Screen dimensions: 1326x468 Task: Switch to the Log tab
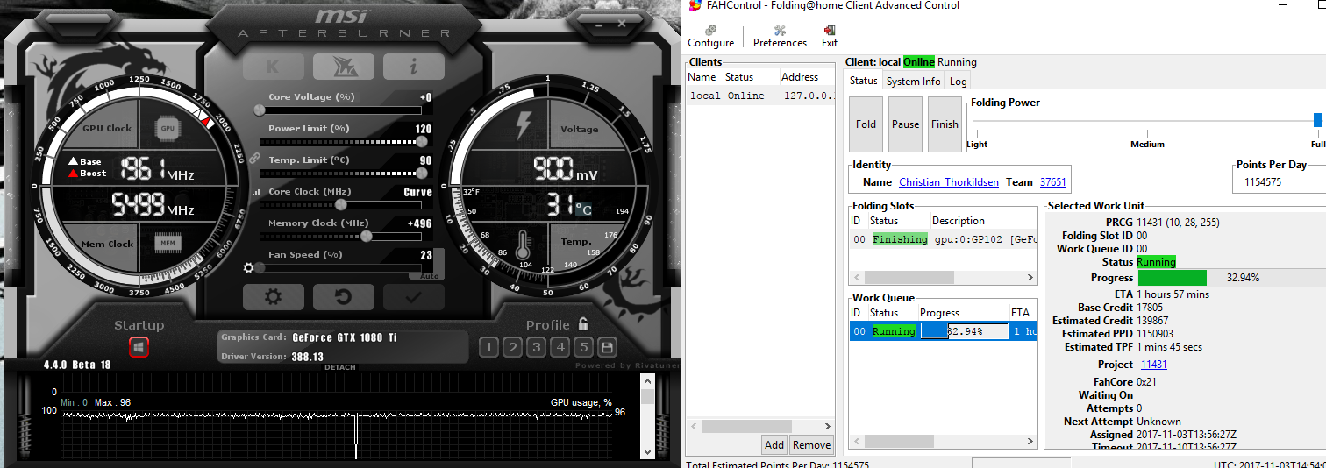pyautogui.click(x=959, y=81)
